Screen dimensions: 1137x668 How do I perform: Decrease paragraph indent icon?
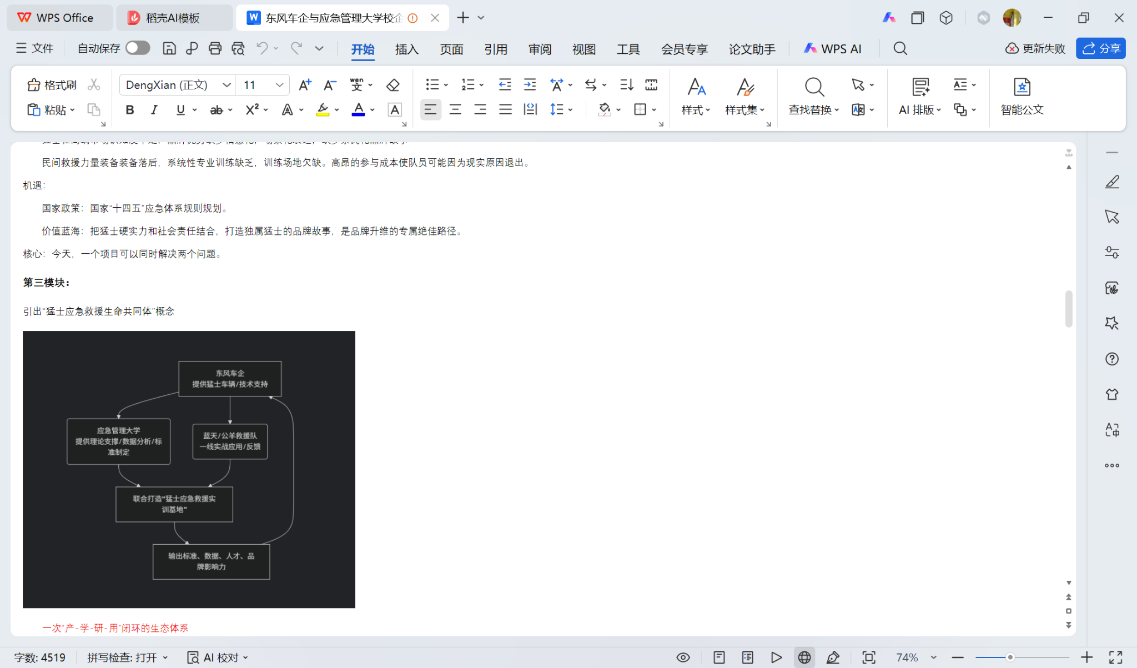pyautogui.click(x=505, y=85)
